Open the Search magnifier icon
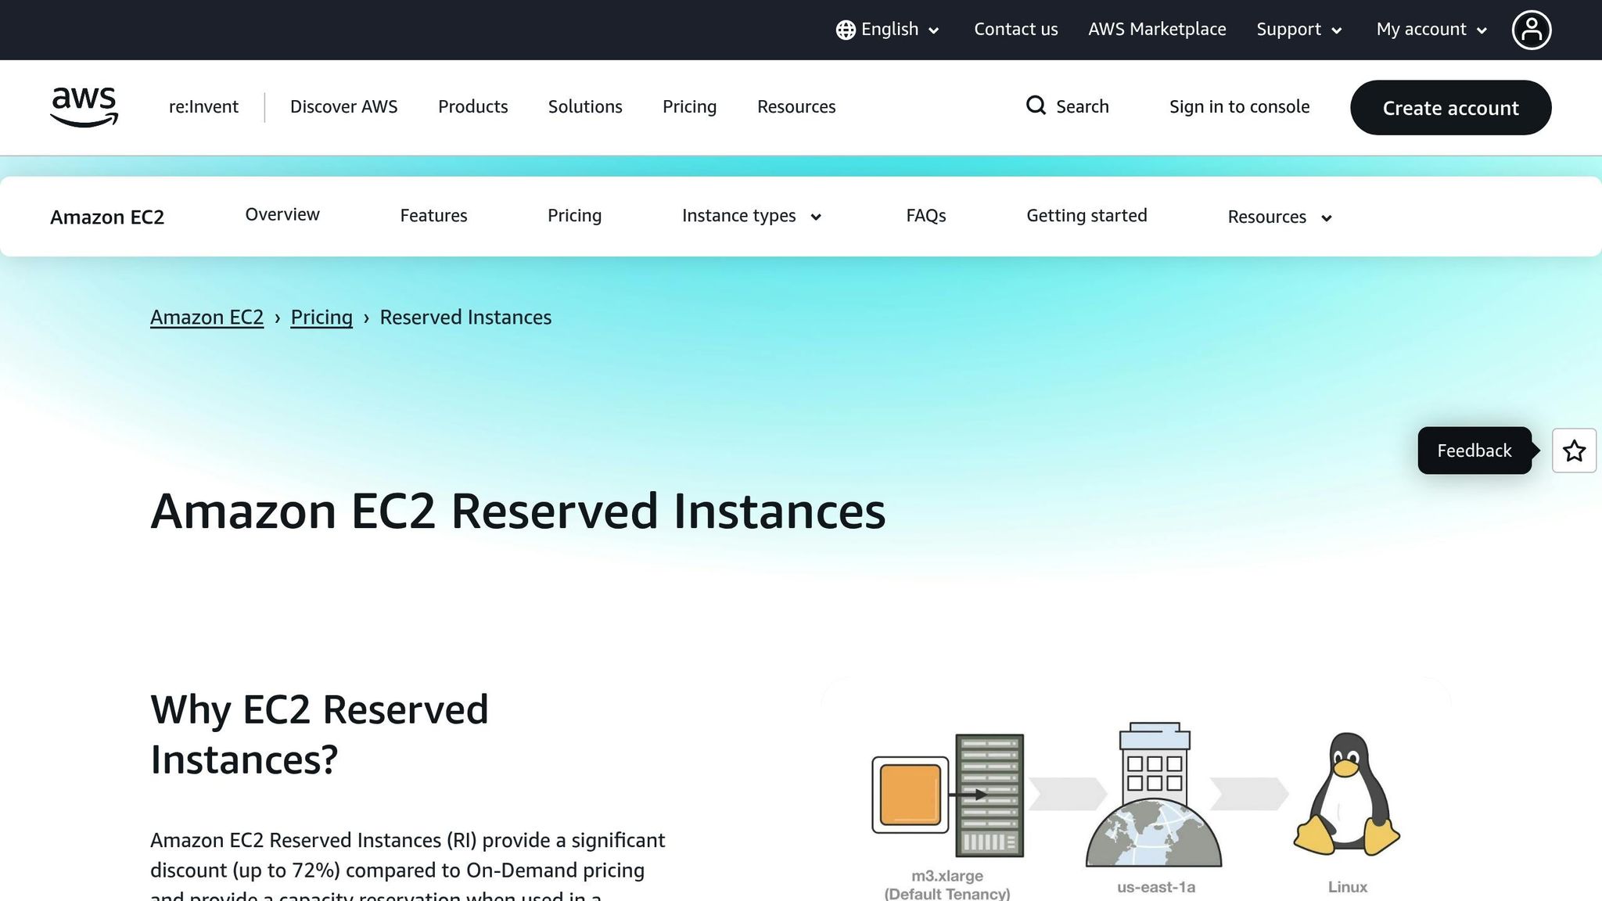Viewport: 1602px width, 901px height. click(1036, 106)
